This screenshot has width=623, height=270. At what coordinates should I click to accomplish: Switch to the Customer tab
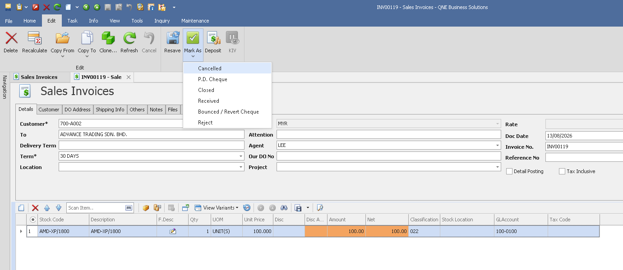[49, 110]
